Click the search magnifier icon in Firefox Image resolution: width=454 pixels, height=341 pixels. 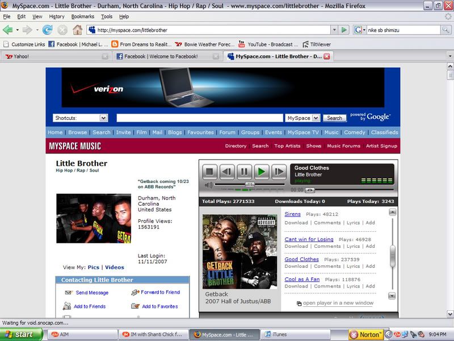tap(445, 30)
